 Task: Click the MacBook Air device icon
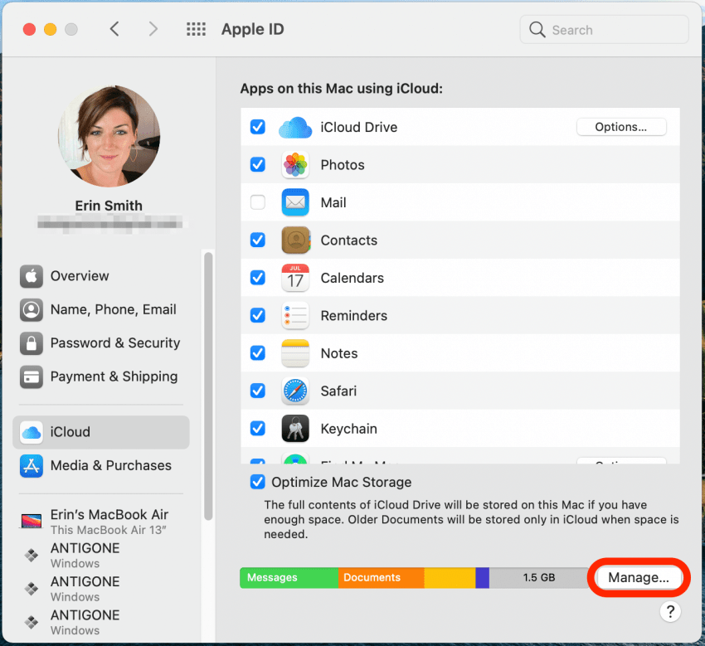coord(32,521)
